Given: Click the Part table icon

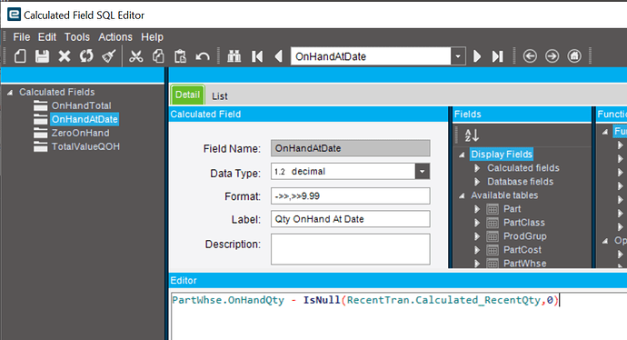Looking at the screenshot, I should [x=493, y=209].
